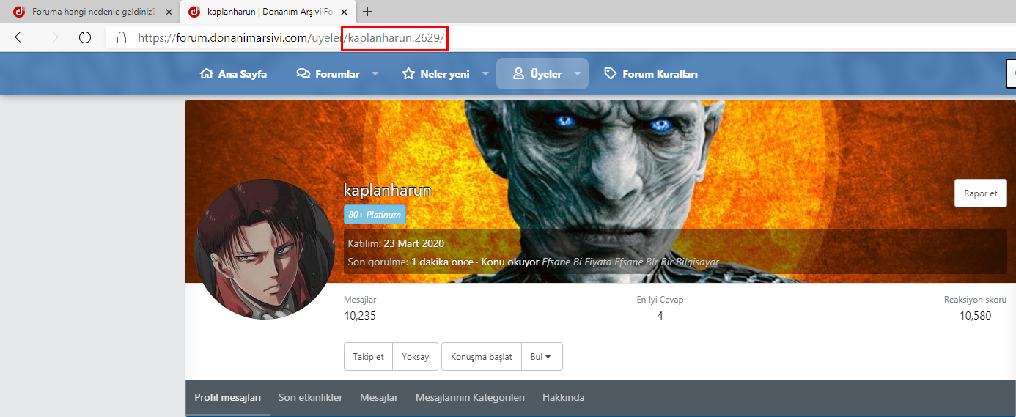The width and height of the screenshot is (1016, 417).
Task: Click the padlock site security icon
Action: (x=122, y=37)
